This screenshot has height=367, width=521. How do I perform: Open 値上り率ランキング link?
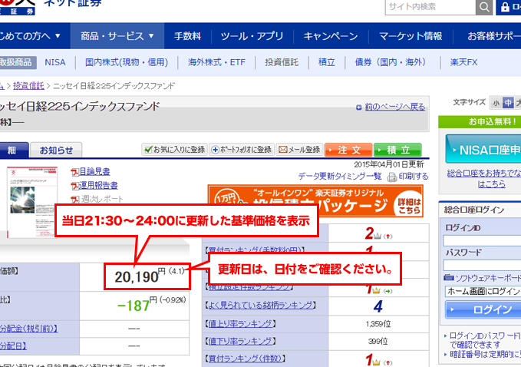tap(240, 323)
